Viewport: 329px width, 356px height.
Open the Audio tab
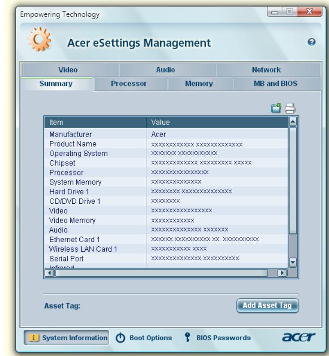coord(167,70)
